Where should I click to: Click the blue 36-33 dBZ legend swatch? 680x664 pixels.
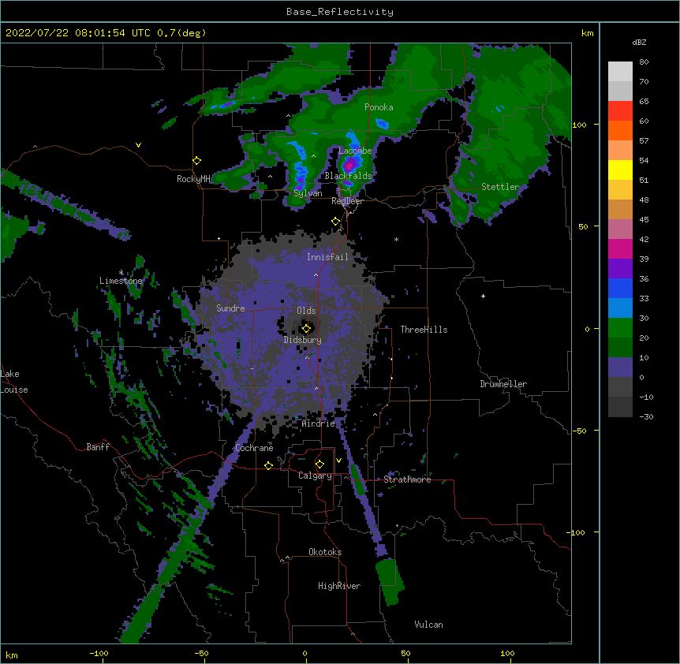pyautogui.click(x=620, y=288)
